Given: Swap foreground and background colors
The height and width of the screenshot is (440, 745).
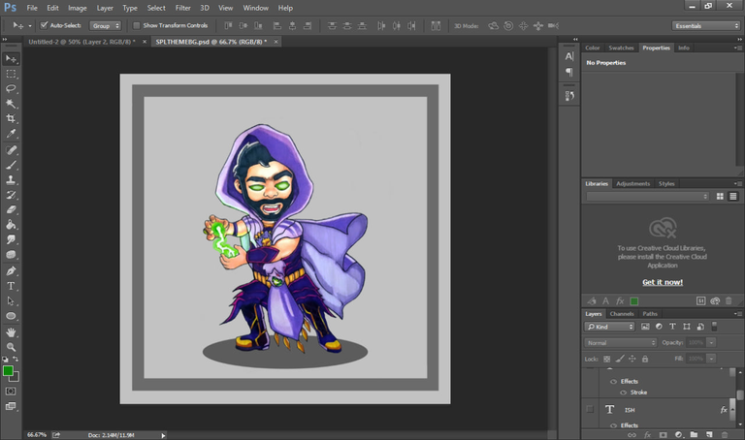Looking at the screenshot, I should click(x=16, y=360).
